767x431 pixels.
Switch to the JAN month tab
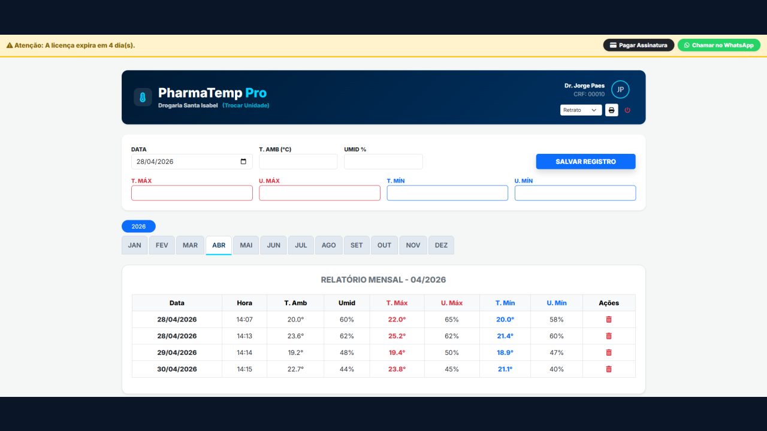pyautogui.click(x=135, y=245)
